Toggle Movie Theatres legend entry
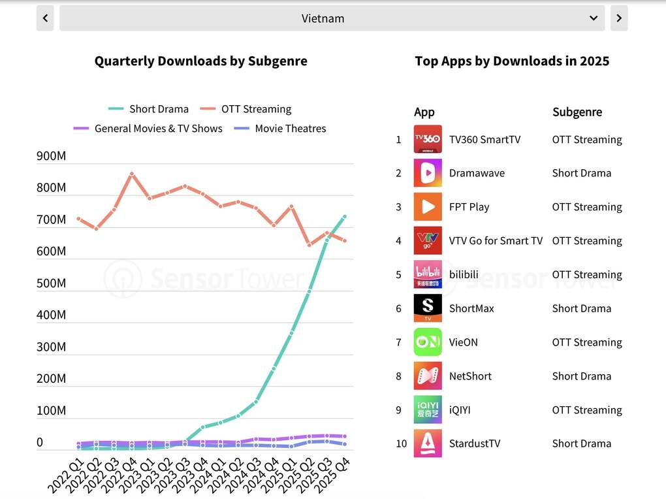 pos(280,129)
